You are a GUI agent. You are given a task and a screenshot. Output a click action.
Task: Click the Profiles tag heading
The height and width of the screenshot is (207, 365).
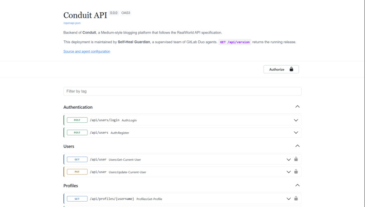[x=71, y=186]
